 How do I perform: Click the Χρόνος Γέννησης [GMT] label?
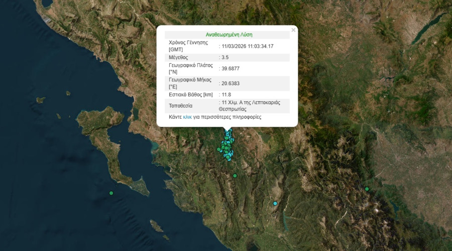click(x=188, y=46)
